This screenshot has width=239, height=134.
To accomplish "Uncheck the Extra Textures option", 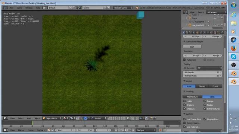I will [x=205, y=109].
